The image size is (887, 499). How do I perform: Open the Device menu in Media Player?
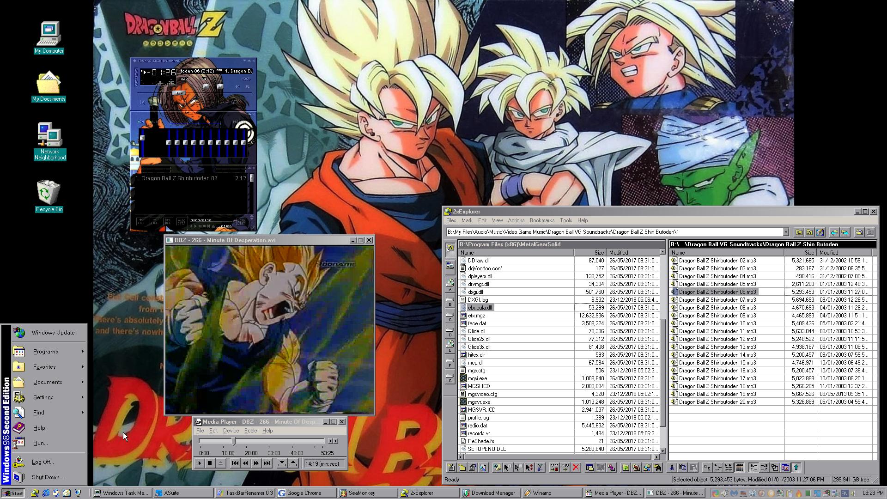[231, 431]
